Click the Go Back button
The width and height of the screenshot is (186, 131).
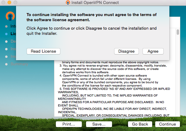[140, 124]
